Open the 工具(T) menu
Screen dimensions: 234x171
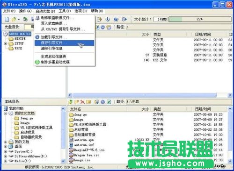[x=65, y=11]
